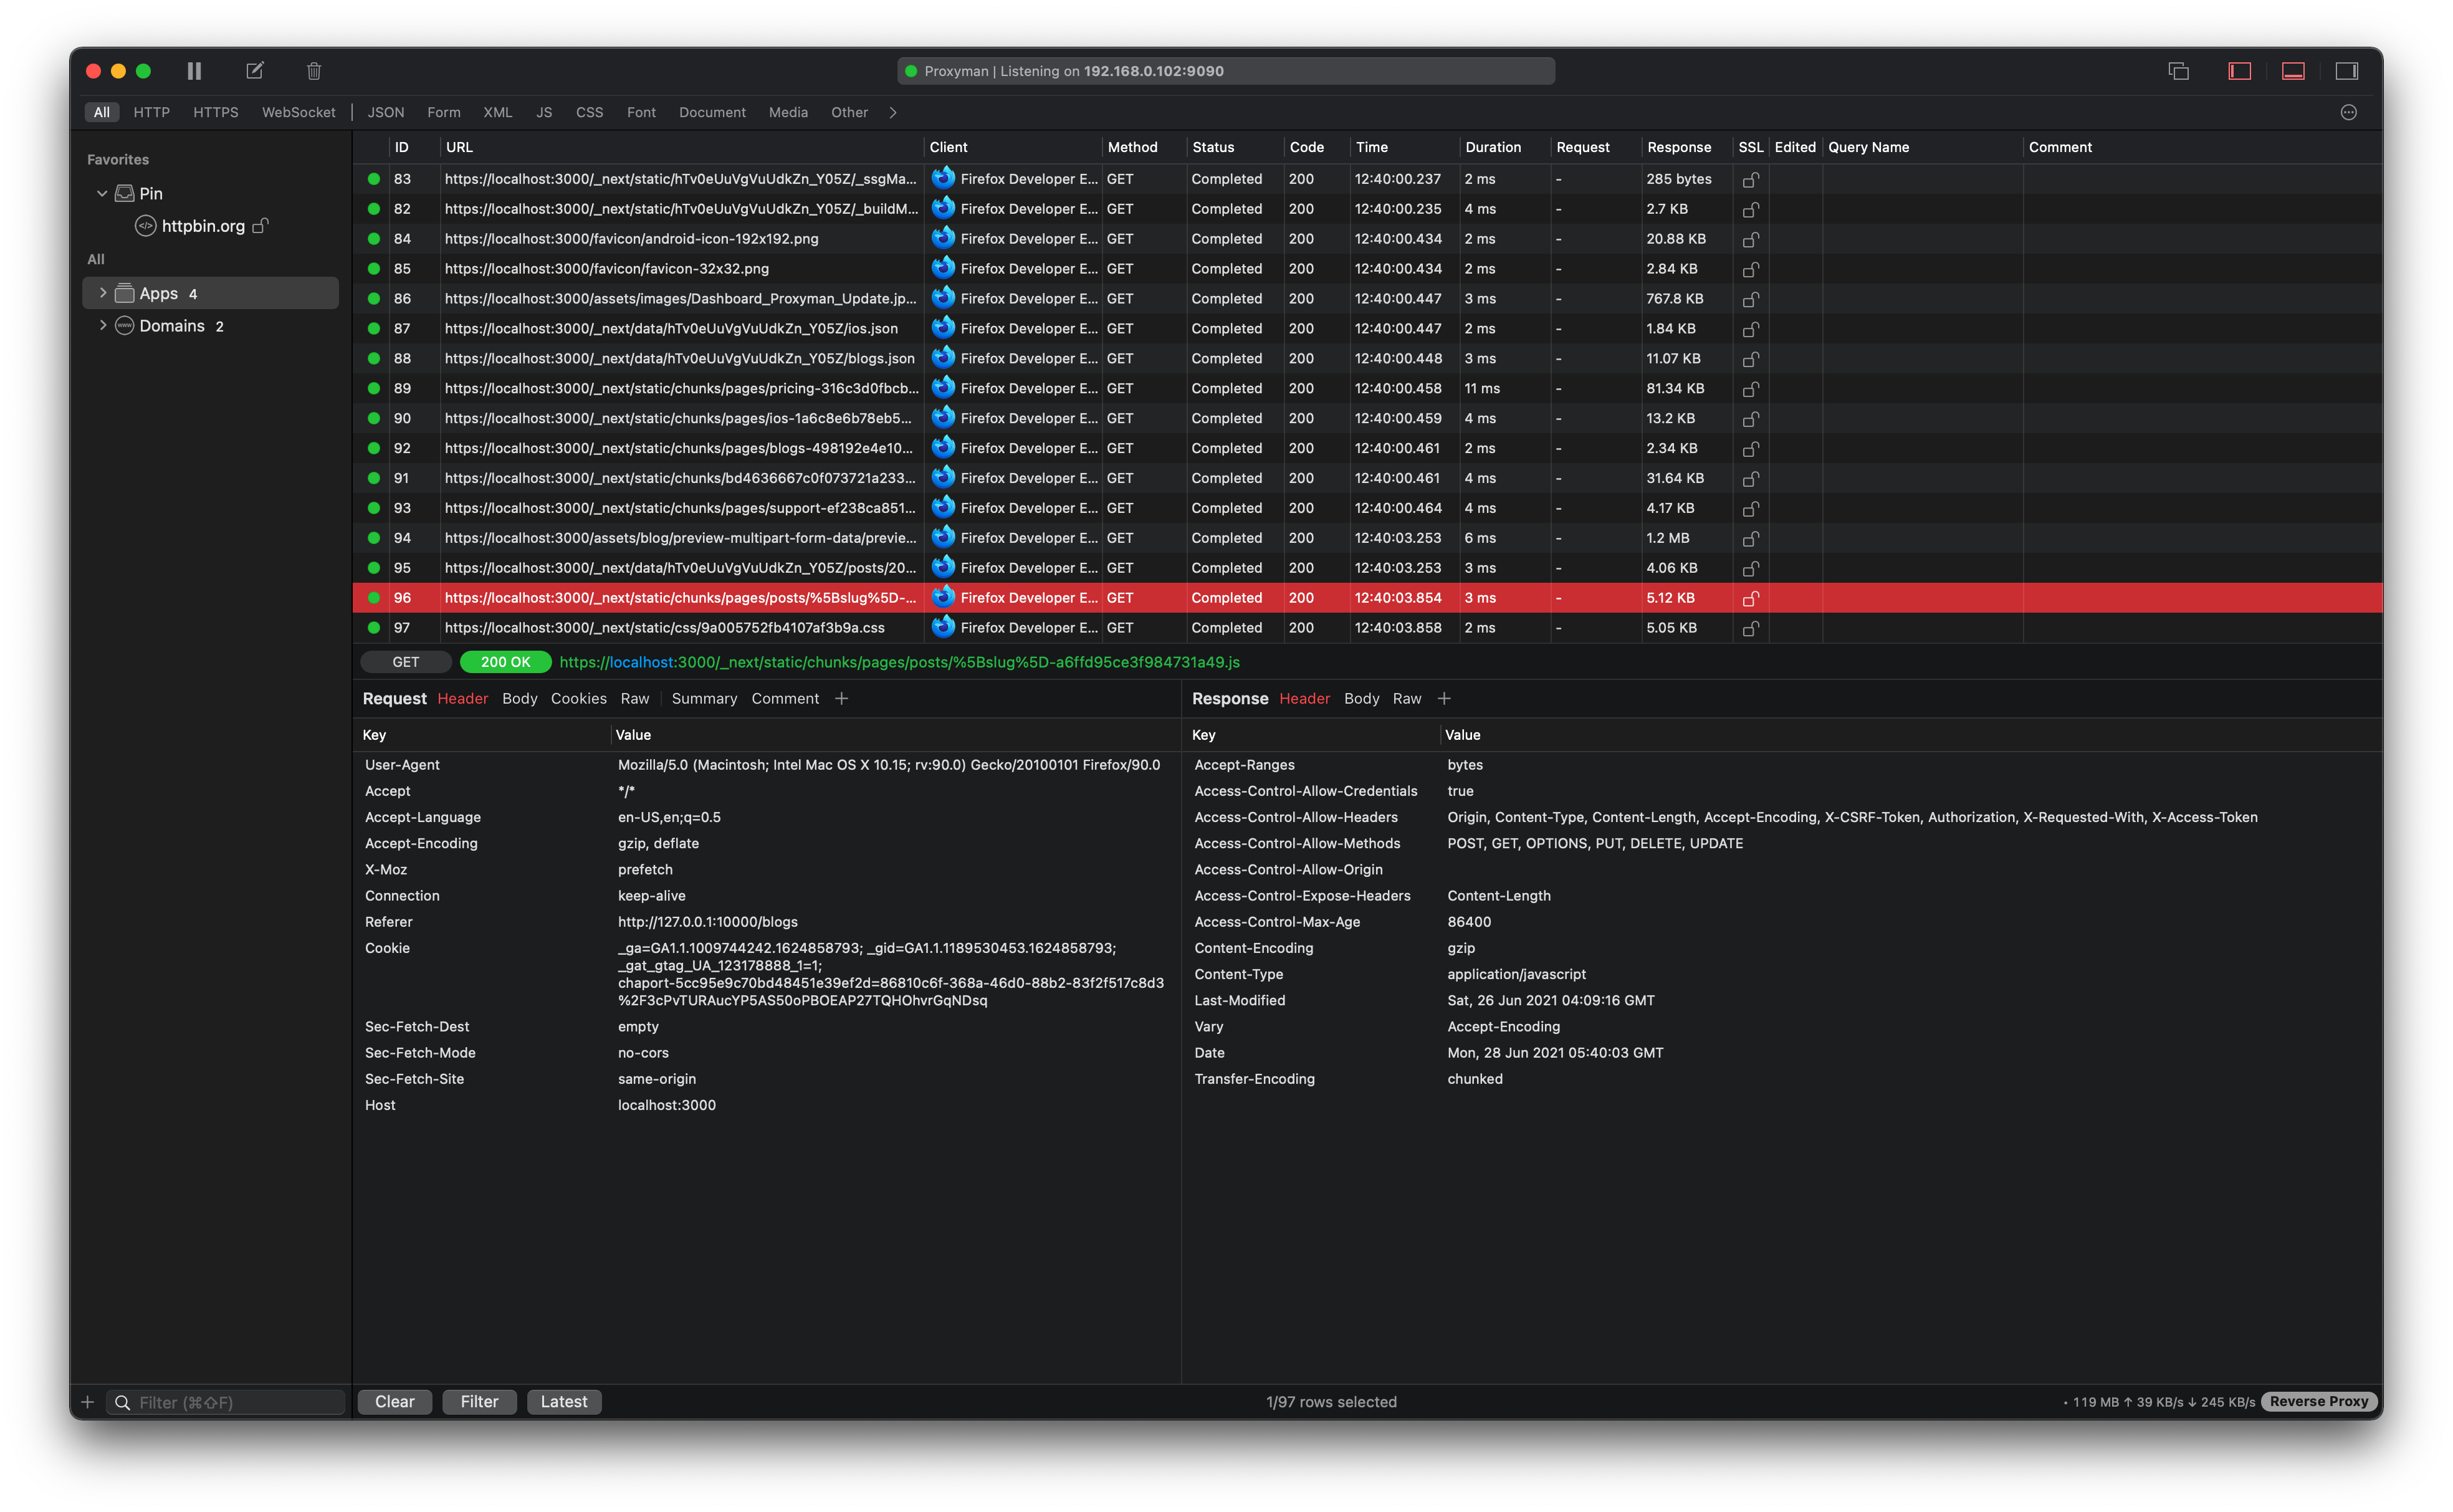Screen dimensions: 2453x1512
Task: Click the Latest button
Action: [x=563, y=1401]
